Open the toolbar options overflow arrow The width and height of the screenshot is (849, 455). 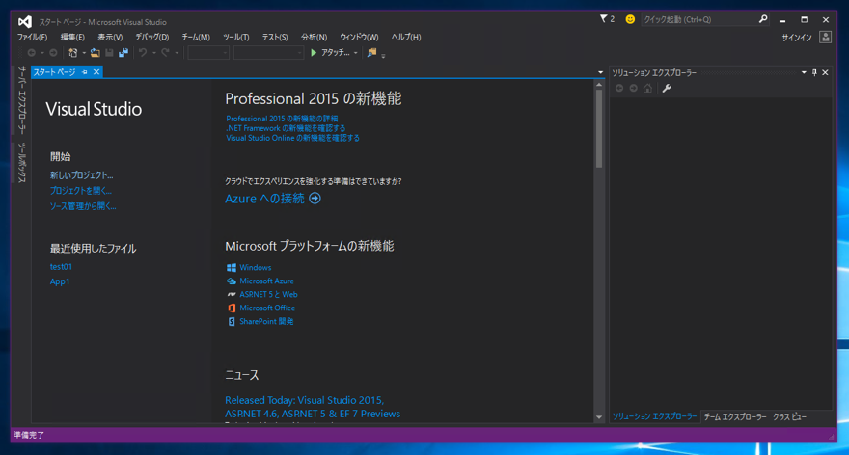[383, 55]
